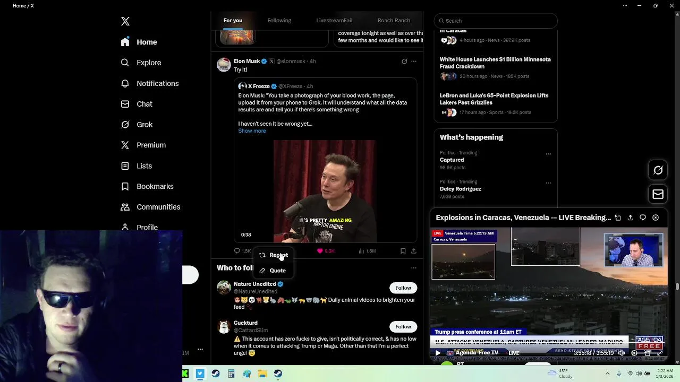Enter fullscreen on live video
The height and width of the screenshot is (382, 680).
click(x=660, y=353)
